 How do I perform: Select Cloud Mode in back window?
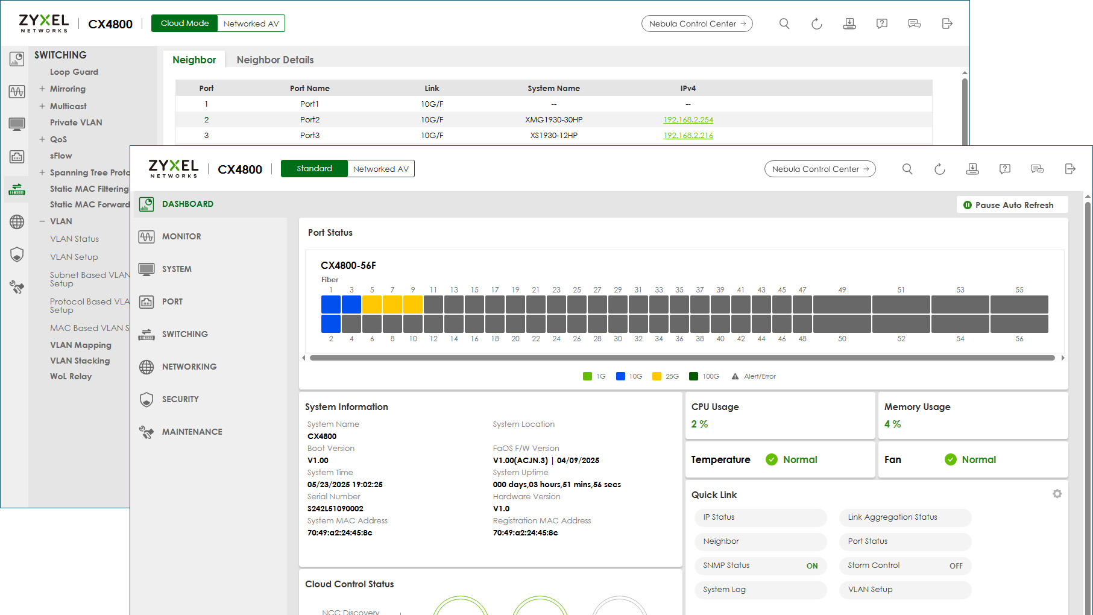(184, 24)
